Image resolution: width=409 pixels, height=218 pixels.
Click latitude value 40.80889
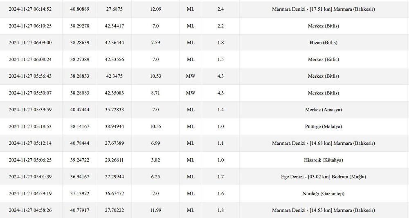click(x=80, y=9)
